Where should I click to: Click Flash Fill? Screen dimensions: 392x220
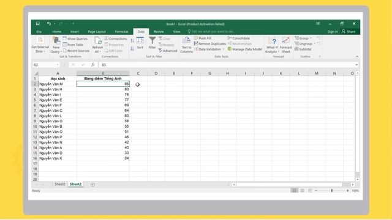tap(203, 38)
